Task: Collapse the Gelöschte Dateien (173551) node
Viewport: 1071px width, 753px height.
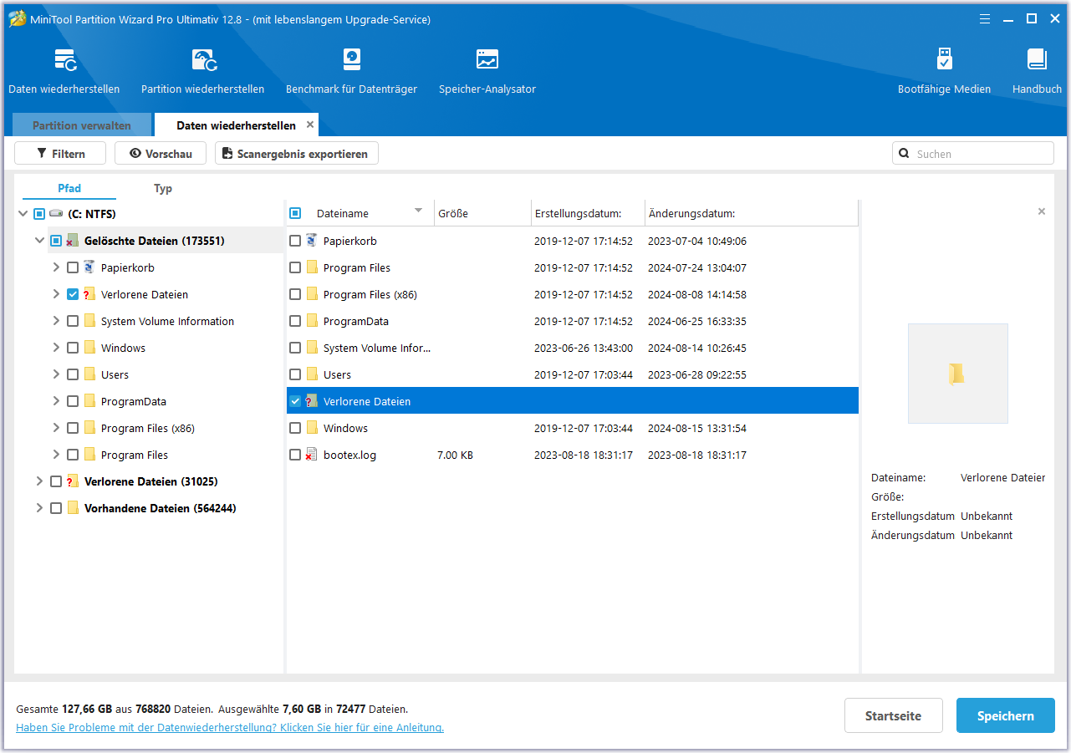Action: click(x=39, y=241)
